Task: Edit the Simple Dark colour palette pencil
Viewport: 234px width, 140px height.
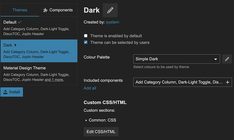Action: (227, 59)
